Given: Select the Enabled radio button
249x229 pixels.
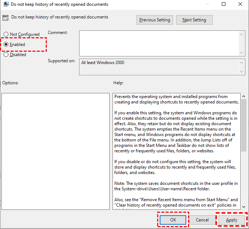Looking at the screenshot, I should tap(14, 44).
